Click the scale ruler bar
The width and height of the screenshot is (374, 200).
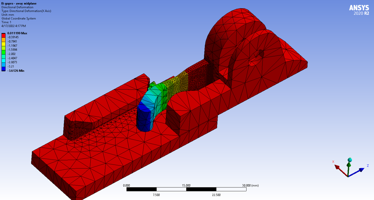pyautogui.click(x=186, y=189)
